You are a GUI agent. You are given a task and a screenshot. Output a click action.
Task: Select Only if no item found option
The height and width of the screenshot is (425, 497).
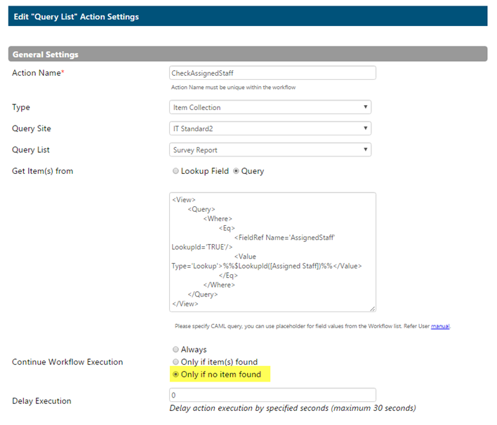click(175, 375)
